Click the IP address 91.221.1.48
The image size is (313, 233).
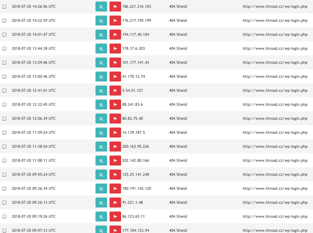132,203
